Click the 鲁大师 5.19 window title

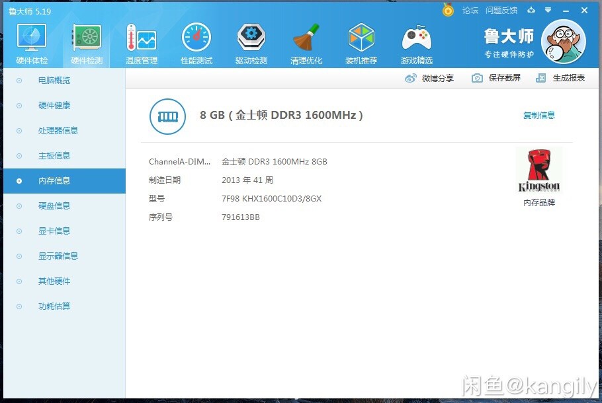pos(30,11)
